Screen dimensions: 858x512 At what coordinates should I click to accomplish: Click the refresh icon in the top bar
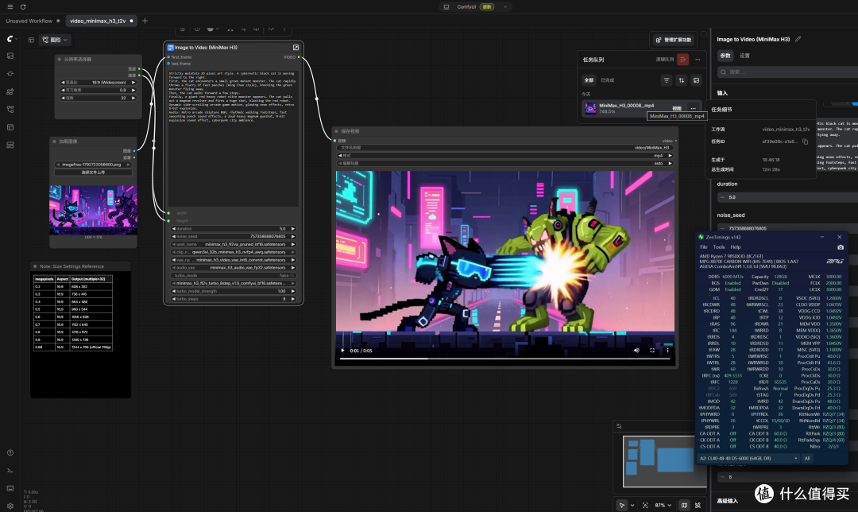click(23, 6)
